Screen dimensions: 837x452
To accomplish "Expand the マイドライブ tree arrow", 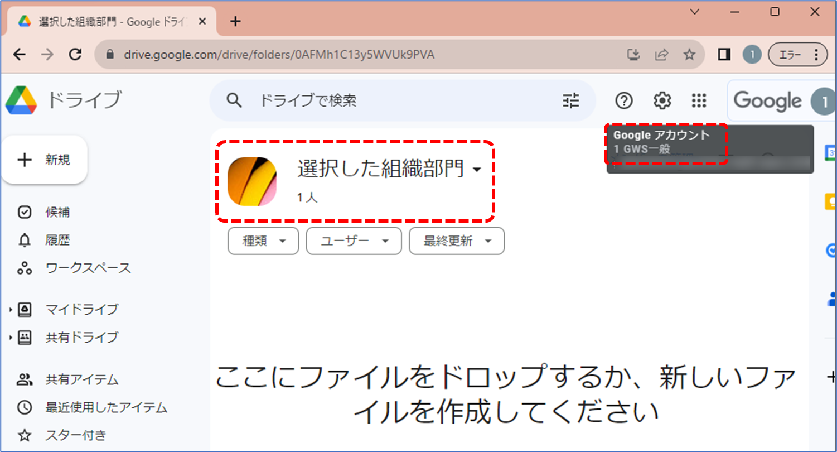I will click(10, 309).
